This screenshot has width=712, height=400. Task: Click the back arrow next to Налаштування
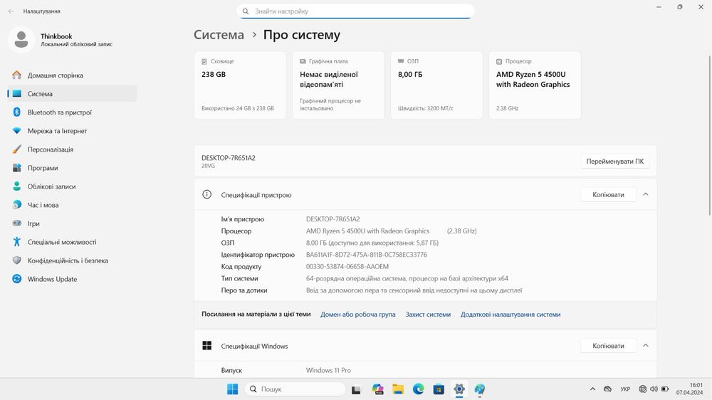[x=11, y=11]
